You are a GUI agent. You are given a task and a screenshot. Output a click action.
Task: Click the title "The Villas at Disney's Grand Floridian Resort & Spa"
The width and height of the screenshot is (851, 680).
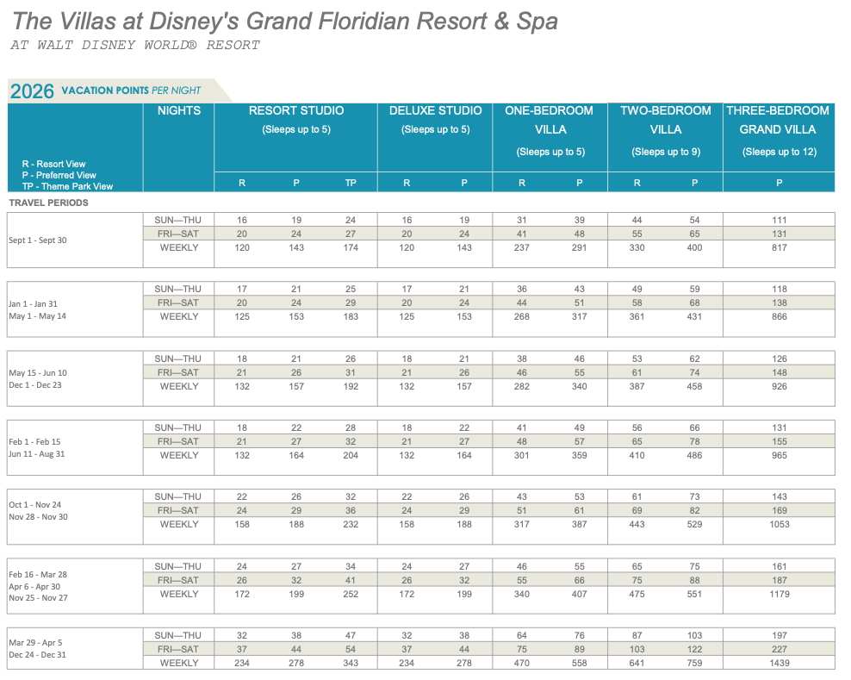(285, 22)
